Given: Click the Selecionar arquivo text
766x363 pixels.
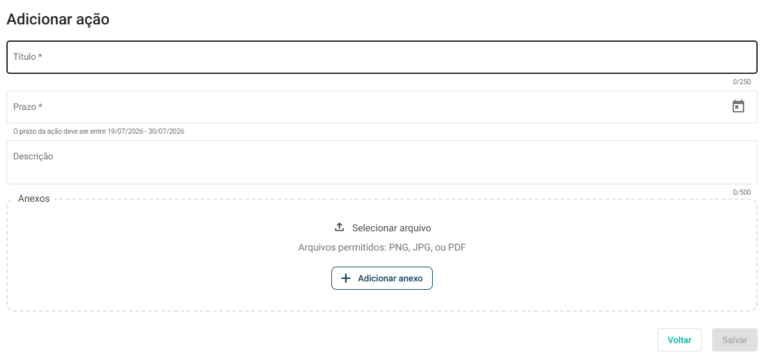Looking at the screenshot, I should click(391, 228).
